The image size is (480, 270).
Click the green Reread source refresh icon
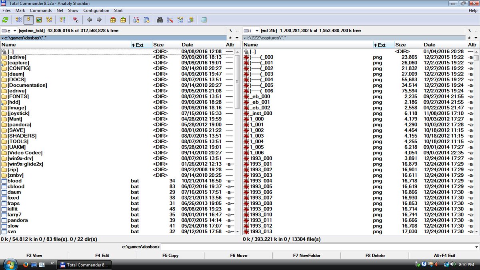pyautogui.click(x=5, y=20)
